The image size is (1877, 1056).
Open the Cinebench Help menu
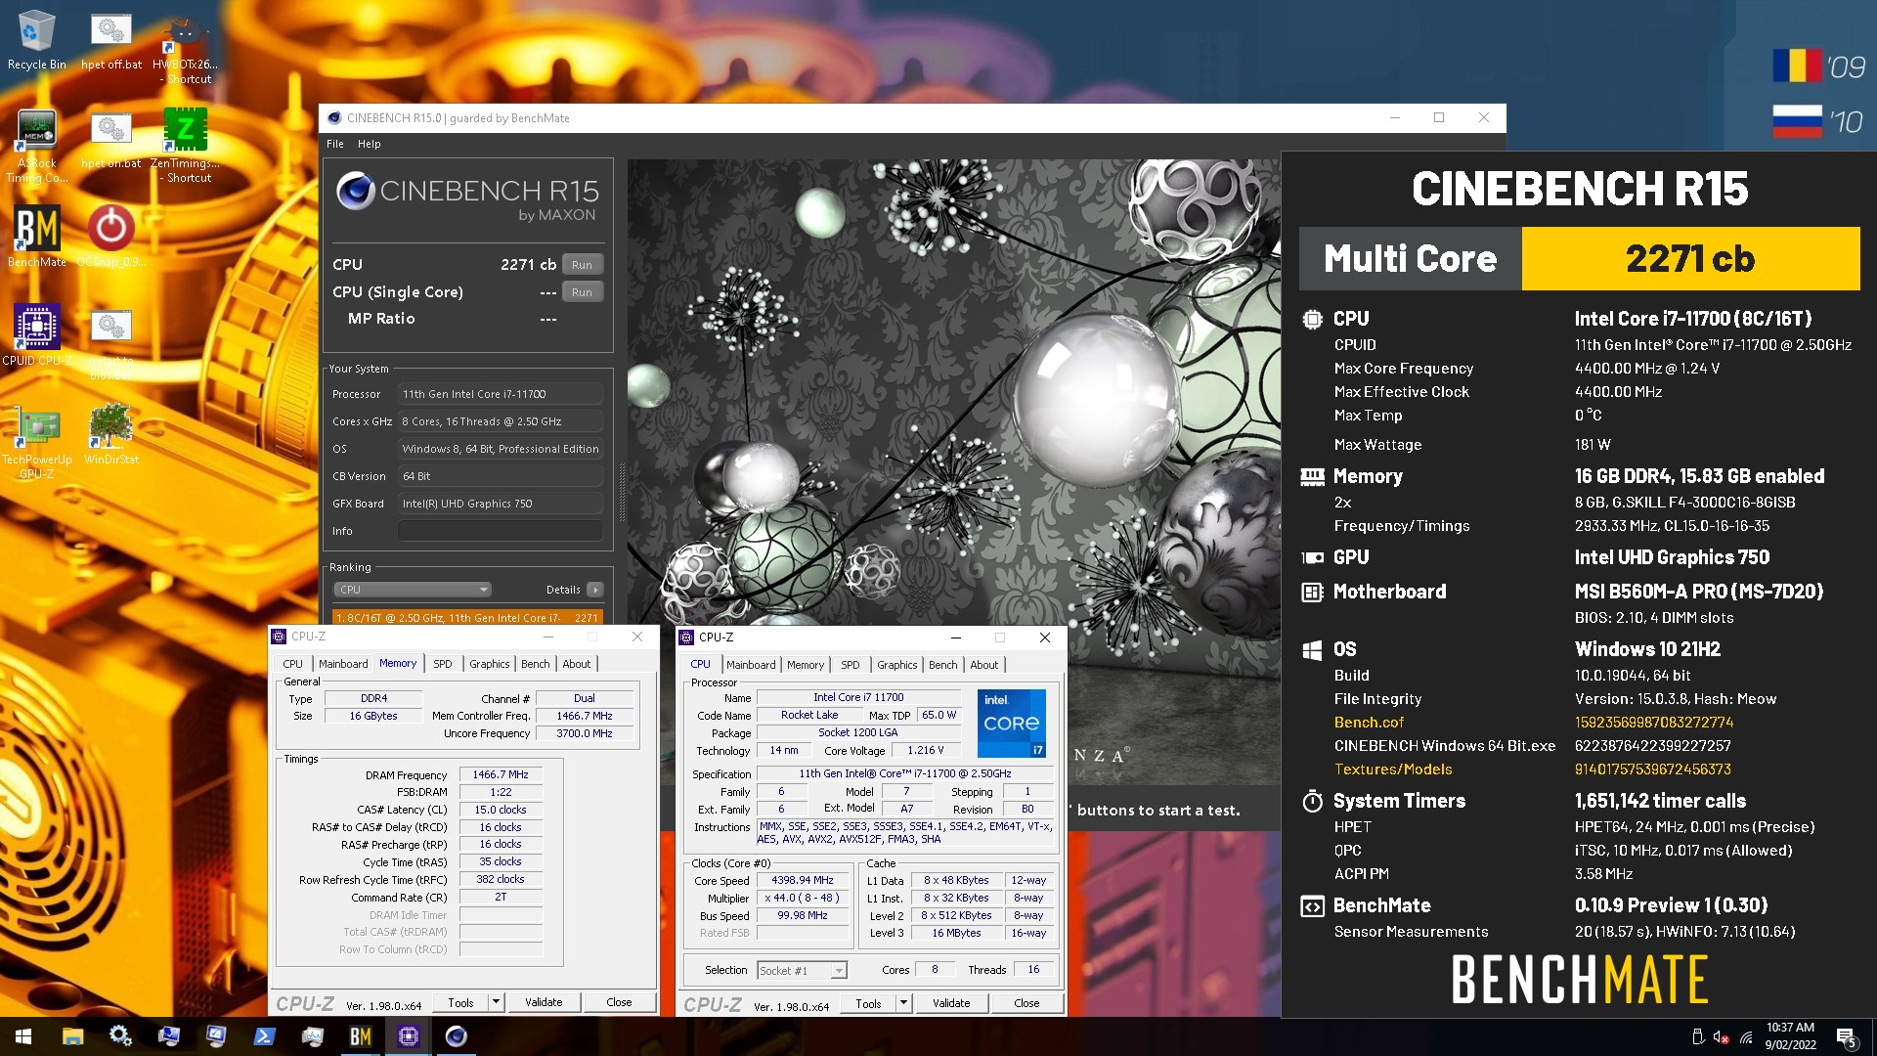click(369, 144)
